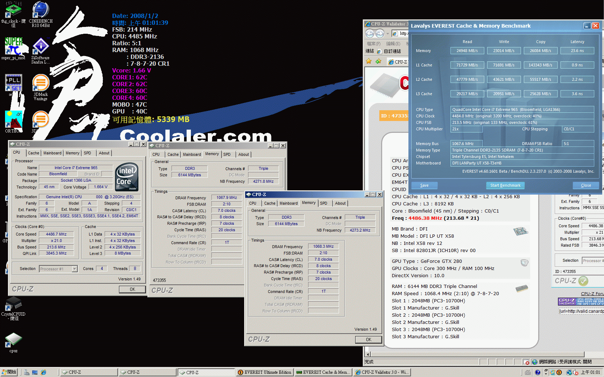Viewport: 604px width, 377px height.
Task: Click Memory Read value 24948 MB/s
Action: (467, 51)
